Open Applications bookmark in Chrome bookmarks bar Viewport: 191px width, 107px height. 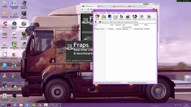pos(86,12)
